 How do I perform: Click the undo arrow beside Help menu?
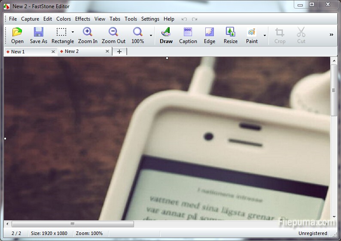[x=184, y=19]
